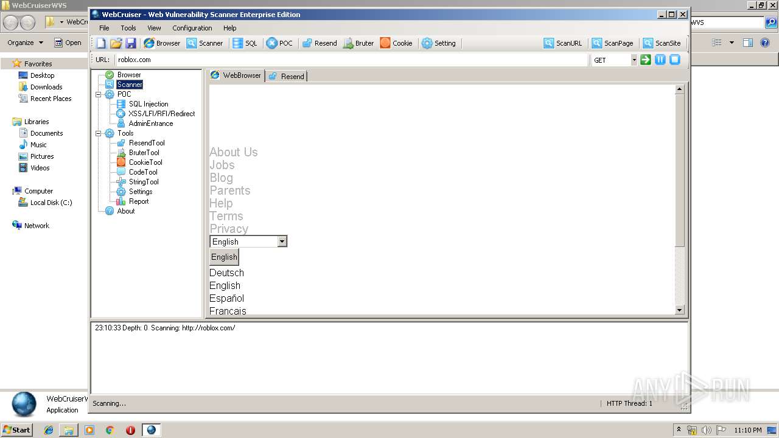The height and width of the screenshot is (438, 779).
Task: Open the View menu
Action: pos(154,28)
